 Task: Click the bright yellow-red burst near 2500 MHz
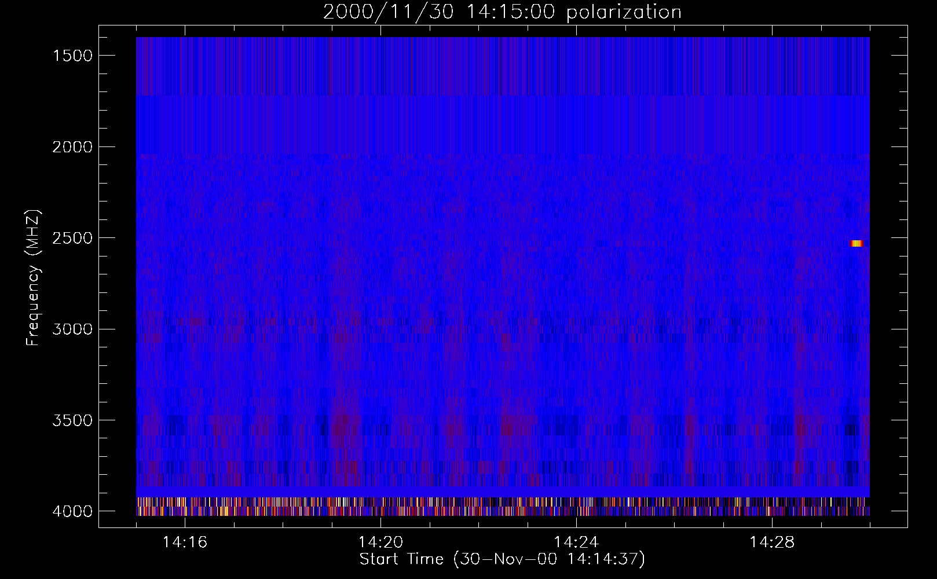(x=857, y=243)
